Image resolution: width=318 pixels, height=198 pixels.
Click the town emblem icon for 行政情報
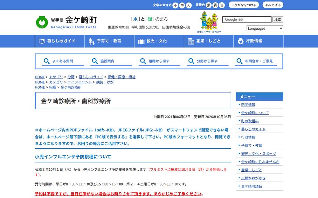click(x=240, y=41)
